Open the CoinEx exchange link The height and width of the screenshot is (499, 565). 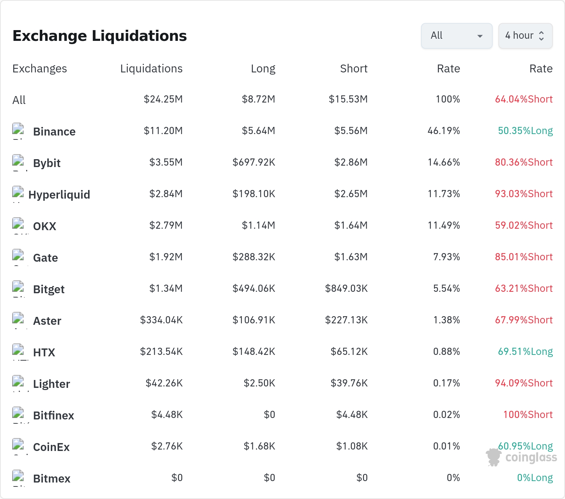51,447
